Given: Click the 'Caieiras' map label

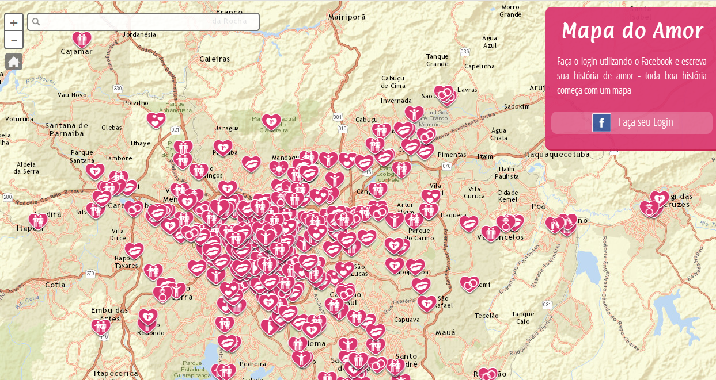Looking at the screenshot, I should coord(215,59).
